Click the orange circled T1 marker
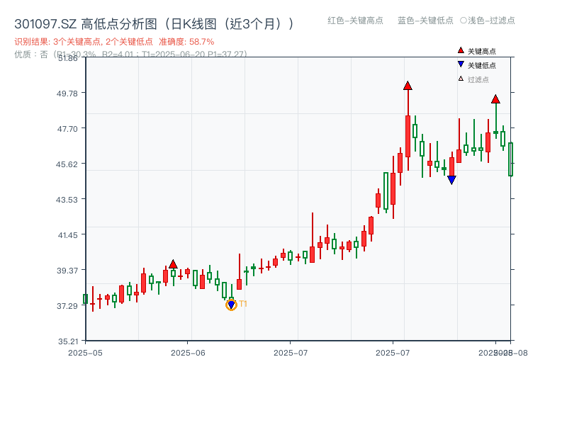The height and width of the screenshot is (425, 567). [x=231, y=304]
